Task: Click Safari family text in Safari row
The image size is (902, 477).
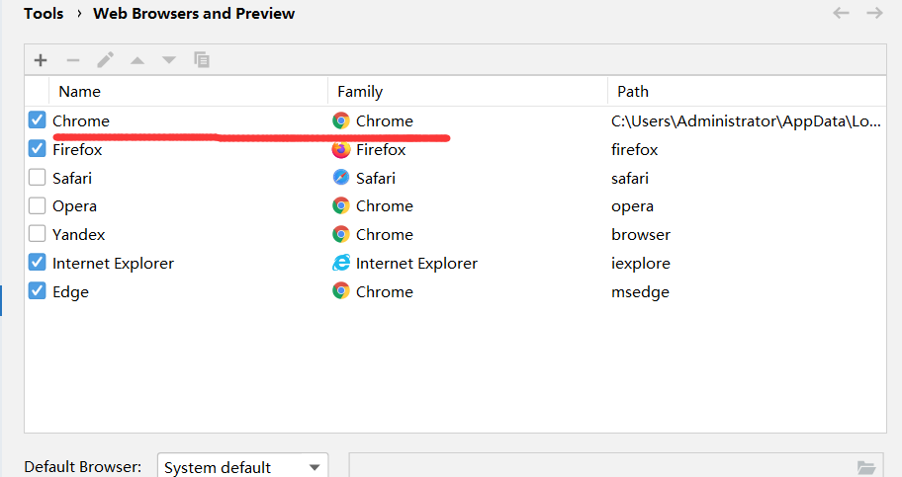Action: tap(376, 178)
